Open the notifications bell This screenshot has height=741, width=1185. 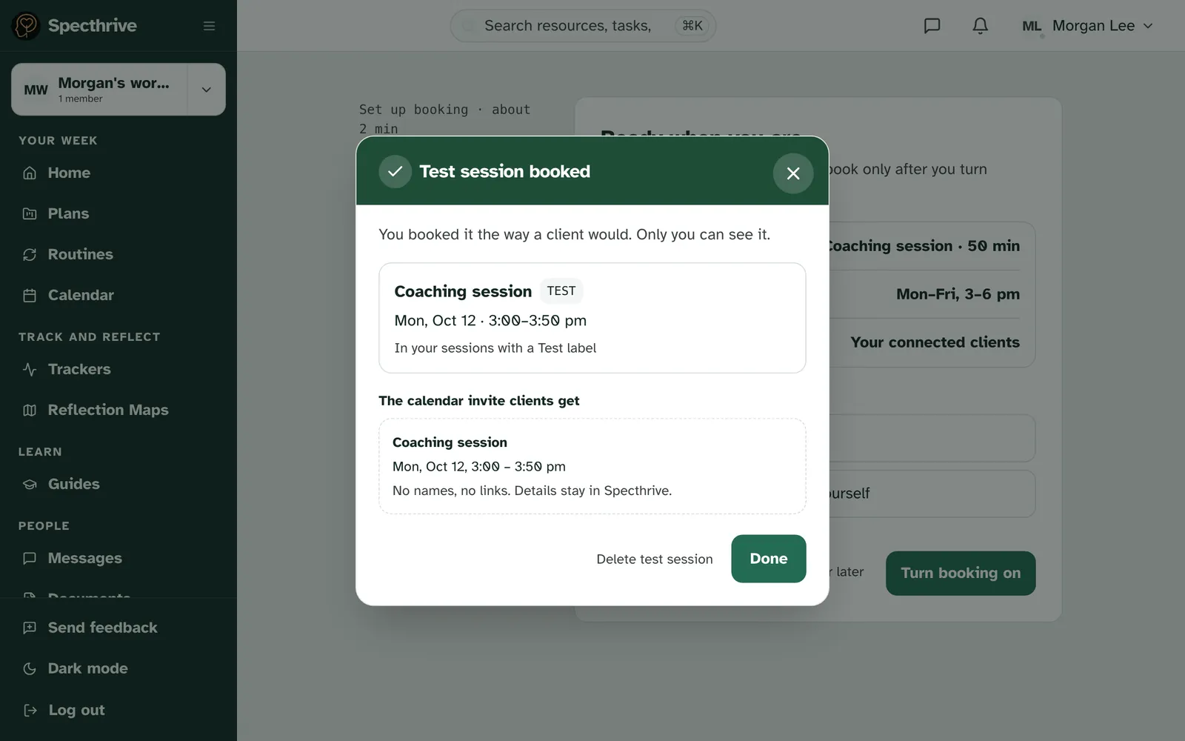980,26
